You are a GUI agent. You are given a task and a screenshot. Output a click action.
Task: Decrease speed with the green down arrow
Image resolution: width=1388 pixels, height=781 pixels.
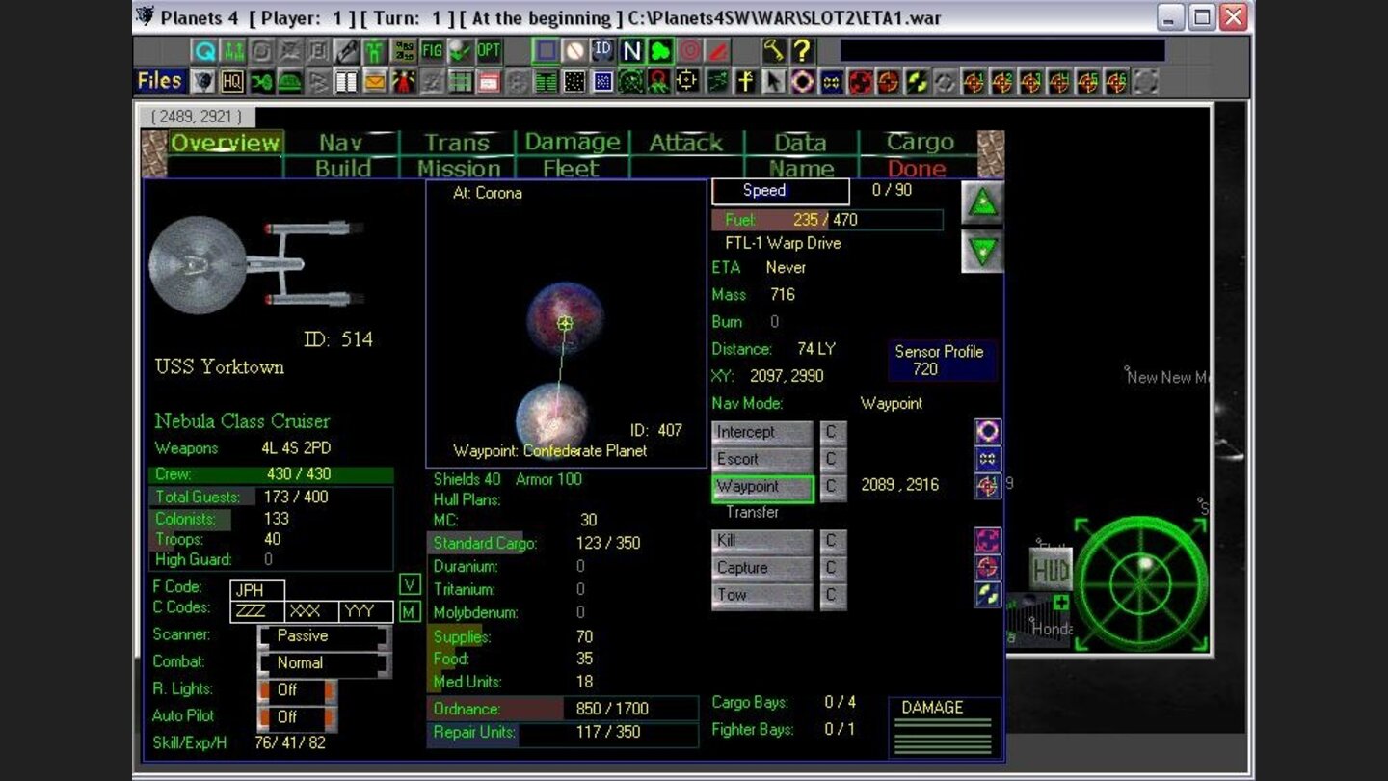[982, 253]
